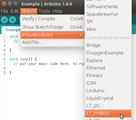Include the DoxygenExample library

[x=108, y=53]
